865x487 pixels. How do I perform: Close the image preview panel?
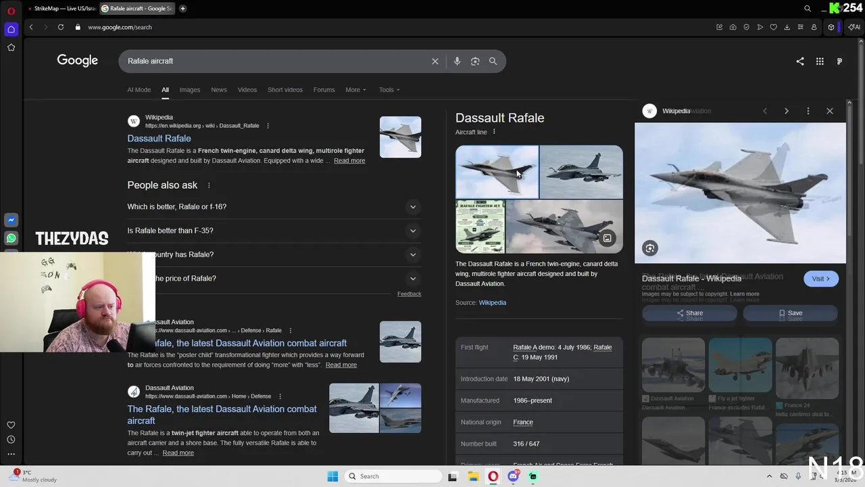pos(830,111)
